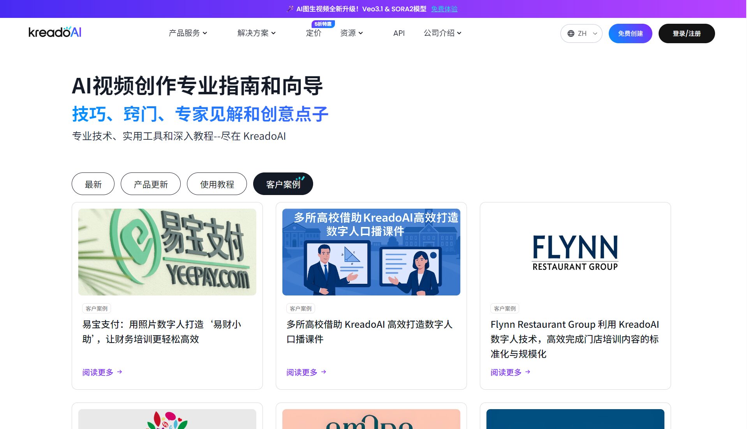The image size is (747, 429).
Task: Open the 定价 pricing page
Action: click(314, 33)
